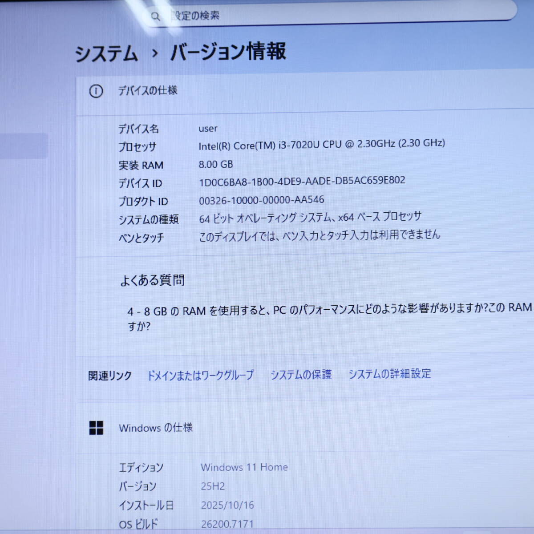534x534 pixels.
Task: Click the バージョン label
Action: [138, 487]
